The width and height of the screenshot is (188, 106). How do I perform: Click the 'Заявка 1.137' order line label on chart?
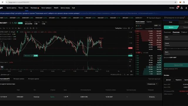[x=31, y=56]
